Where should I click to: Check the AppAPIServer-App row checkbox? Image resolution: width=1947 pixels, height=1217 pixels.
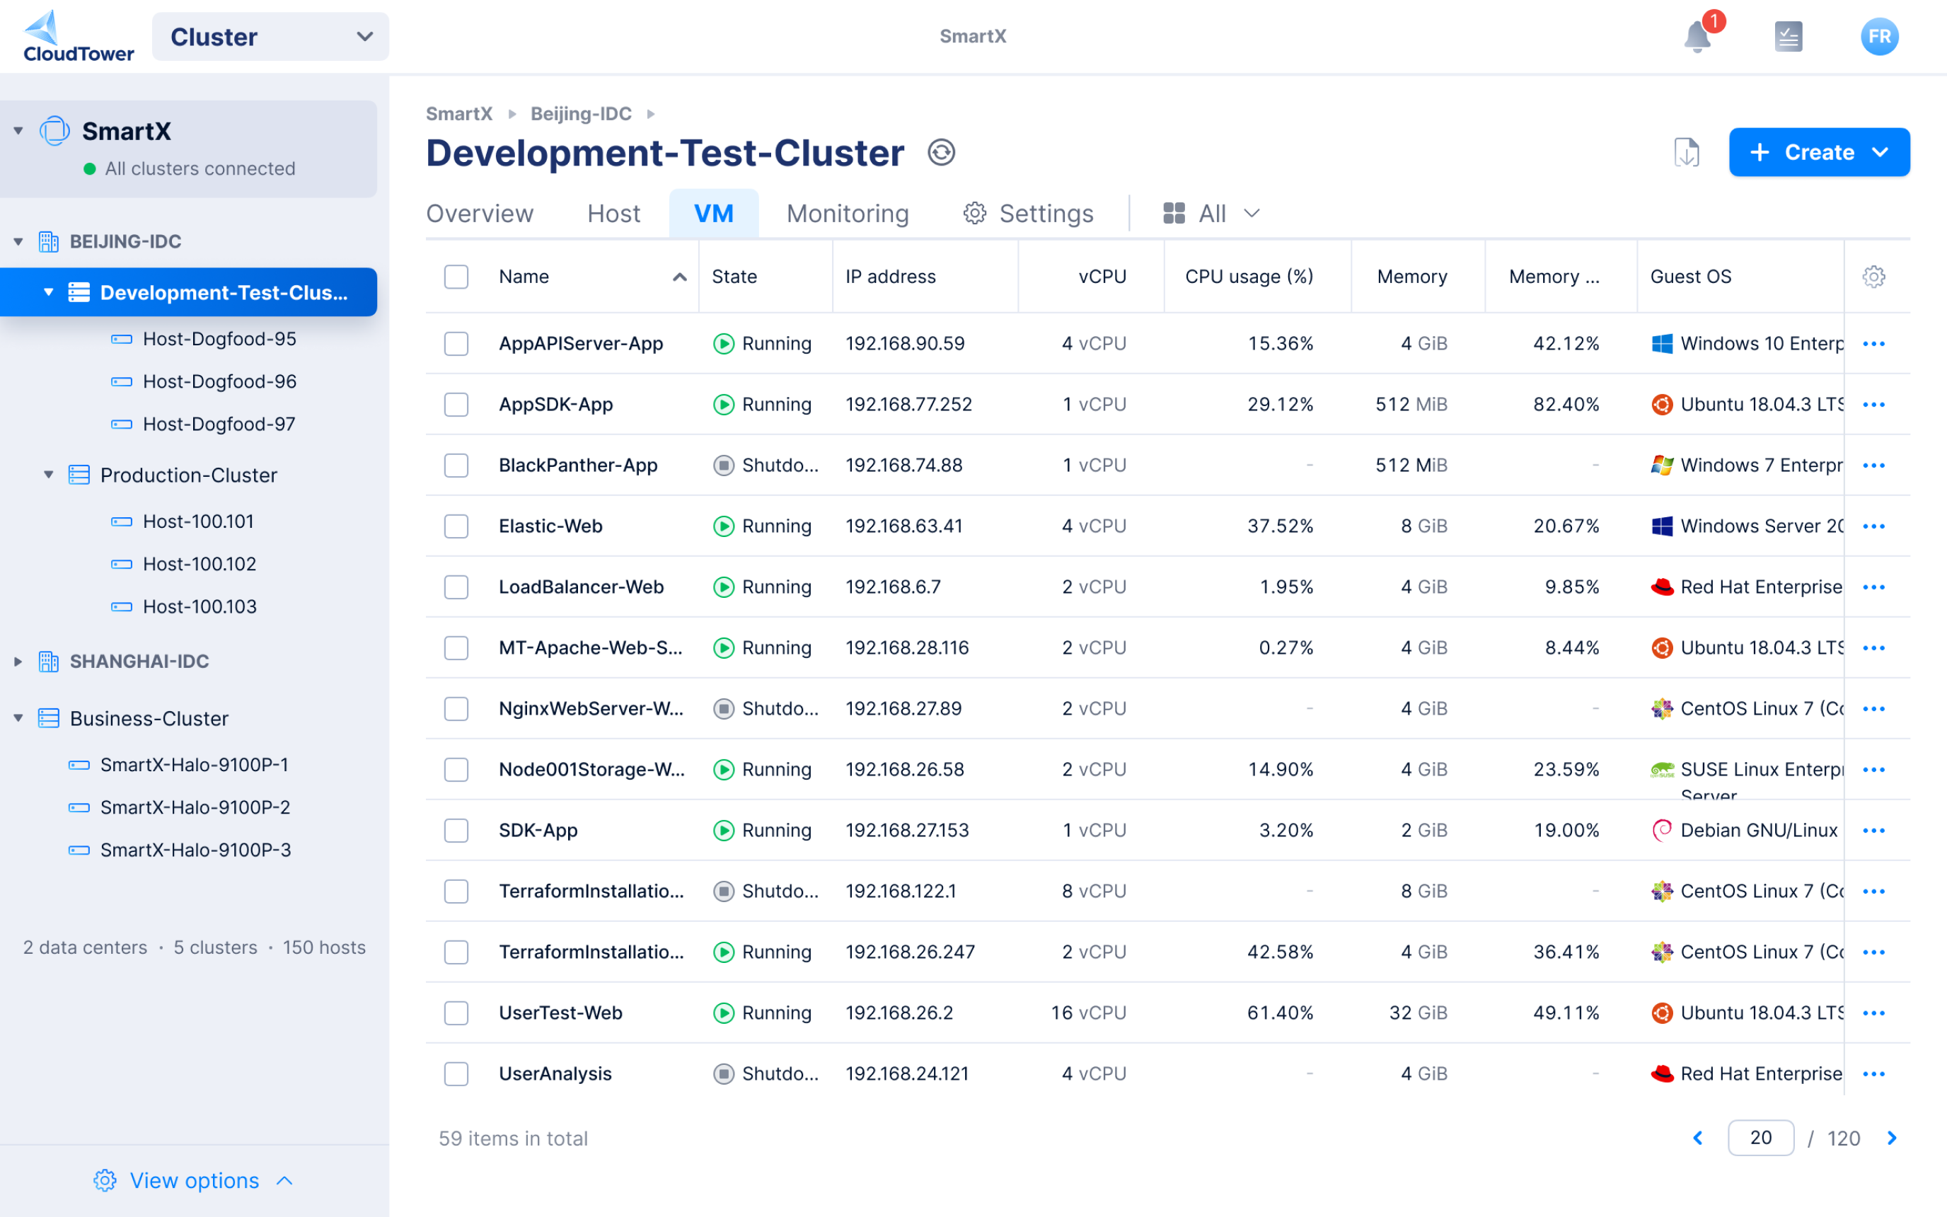tap(456, 344)
